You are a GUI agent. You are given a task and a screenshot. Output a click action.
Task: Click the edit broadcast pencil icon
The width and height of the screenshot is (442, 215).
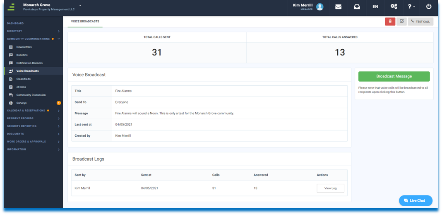[x=401, y=22]
